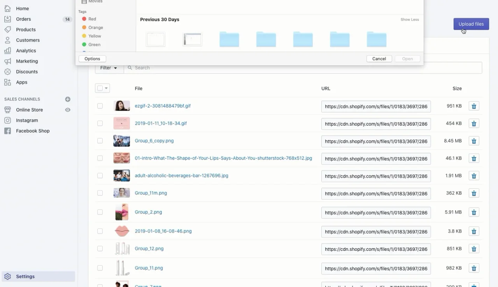Delete 2019-01-11_10-18-34.gif with trash icon

[x=474, y=124]
